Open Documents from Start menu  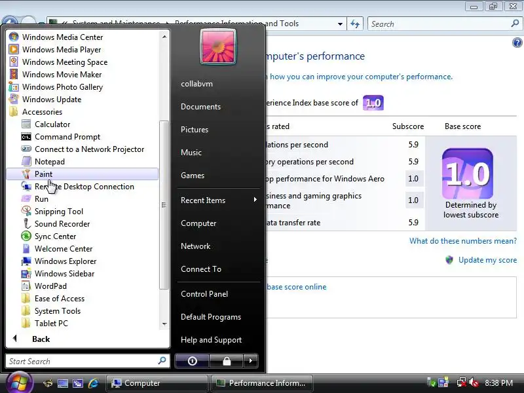click(x=201, y=107)
